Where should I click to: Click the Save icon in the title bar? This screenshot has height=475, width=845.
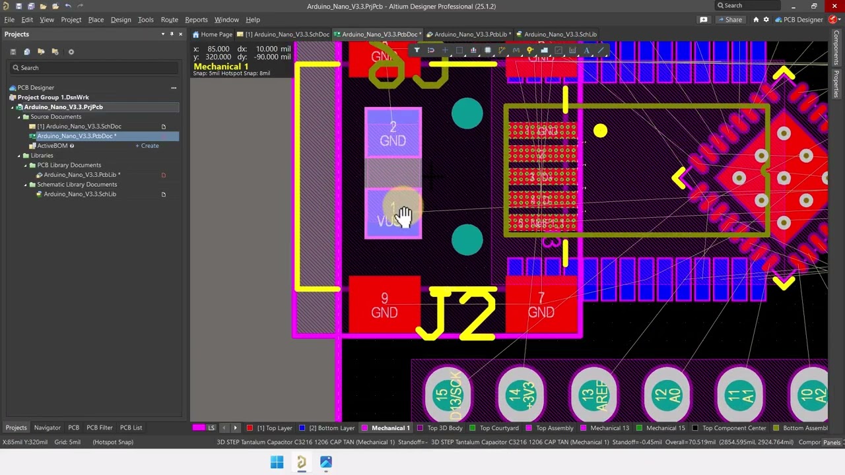tap(18, 6)
